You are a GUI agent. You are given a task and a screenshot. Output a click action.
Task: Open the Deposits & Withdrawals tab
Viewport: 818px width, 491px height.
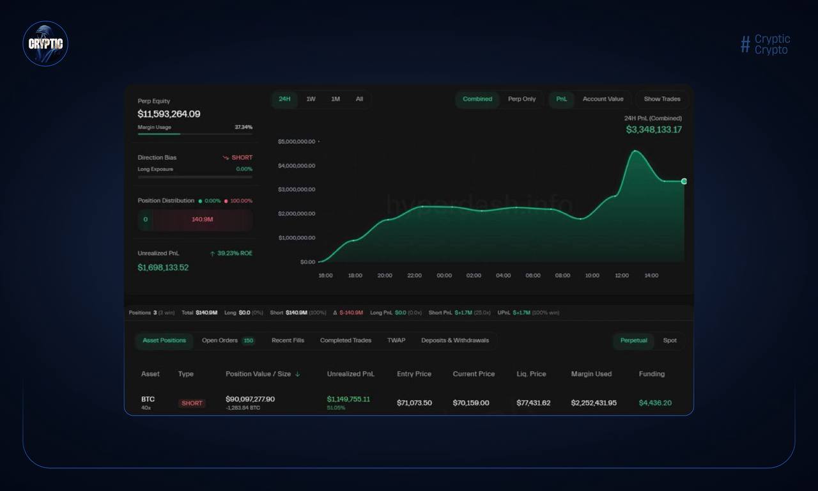(455, 341)
